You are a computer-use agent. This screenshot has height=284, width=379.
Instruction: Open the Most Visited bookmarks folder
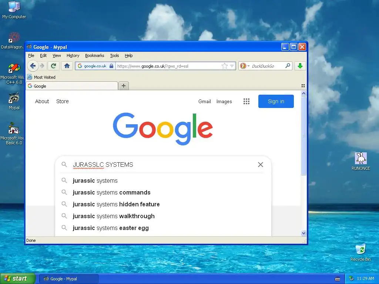[41, 77]
